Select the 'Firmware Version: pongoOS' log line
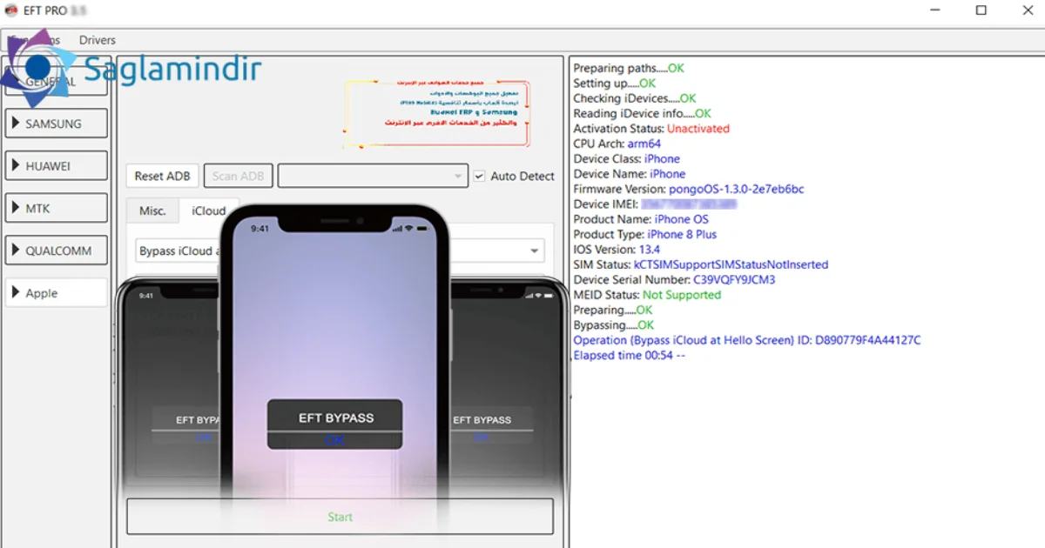 click(689, 189)
